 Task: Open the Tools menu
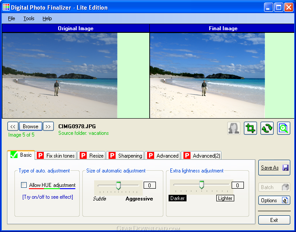(29, 18)
